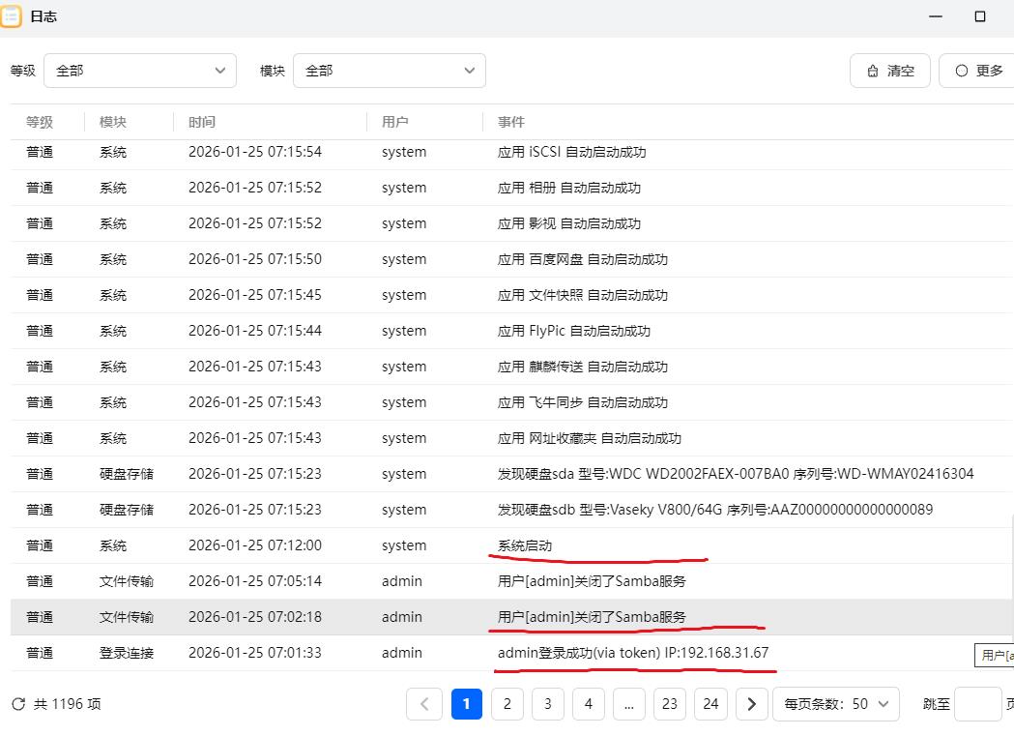Minimize the log window
Screen dimensions: 1014x736
pyautogui.click(x=935, y=16)
